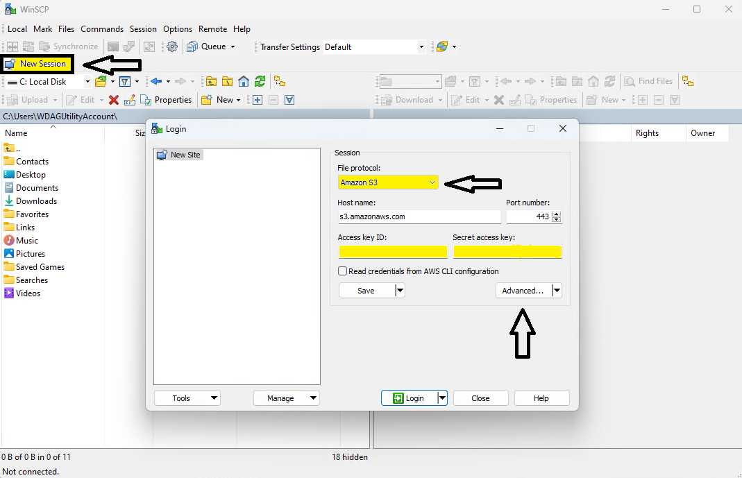742x478 pixels.
Task: Click the globe synchronize browsing icon
Action: coord(442,46)
